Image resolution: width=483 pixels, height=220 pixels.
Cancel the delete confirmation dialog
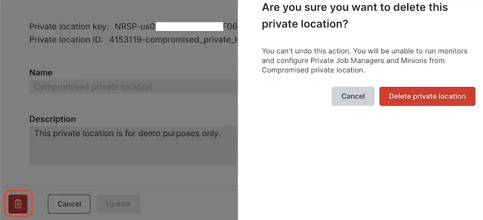click(x=353, y=96)
